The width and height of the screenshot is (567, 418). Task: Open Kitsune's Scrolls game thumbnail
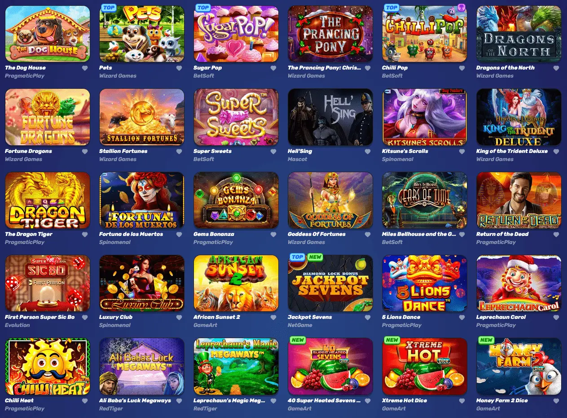424,117
